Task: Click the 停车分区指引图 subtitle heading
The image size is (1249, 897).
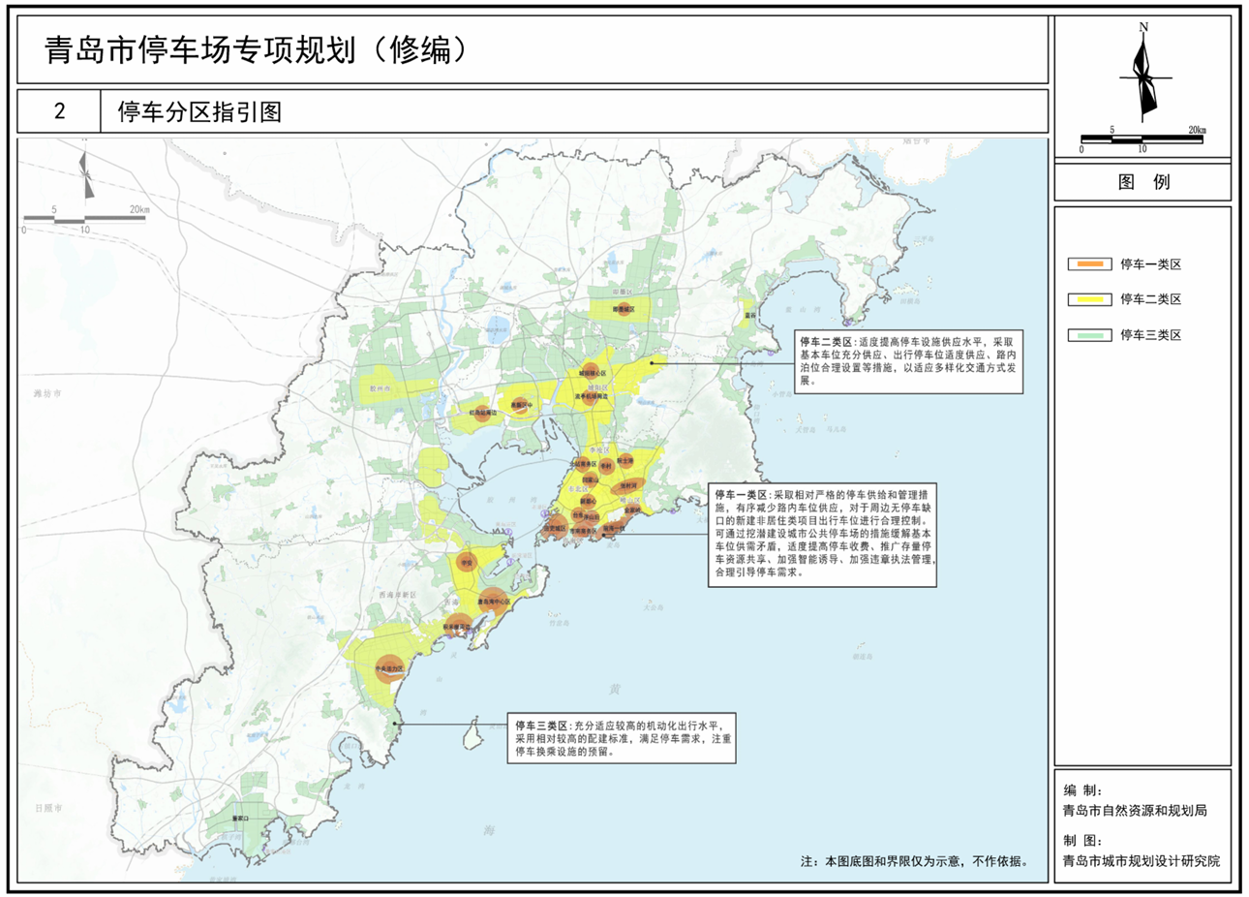Action: tap(199, 111)
